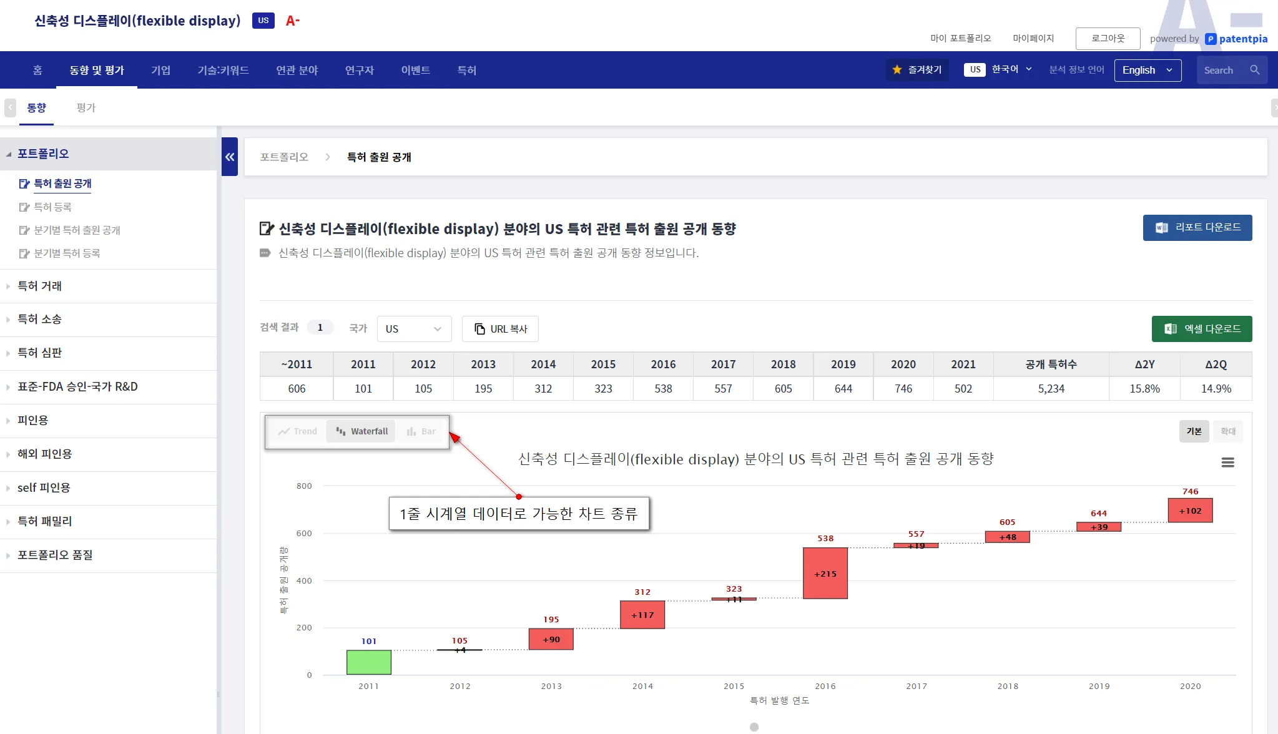Click the 즐겨찾기 star favorite icon
The width and height of the screenshot is (1278, 734).
click(897, 70)
